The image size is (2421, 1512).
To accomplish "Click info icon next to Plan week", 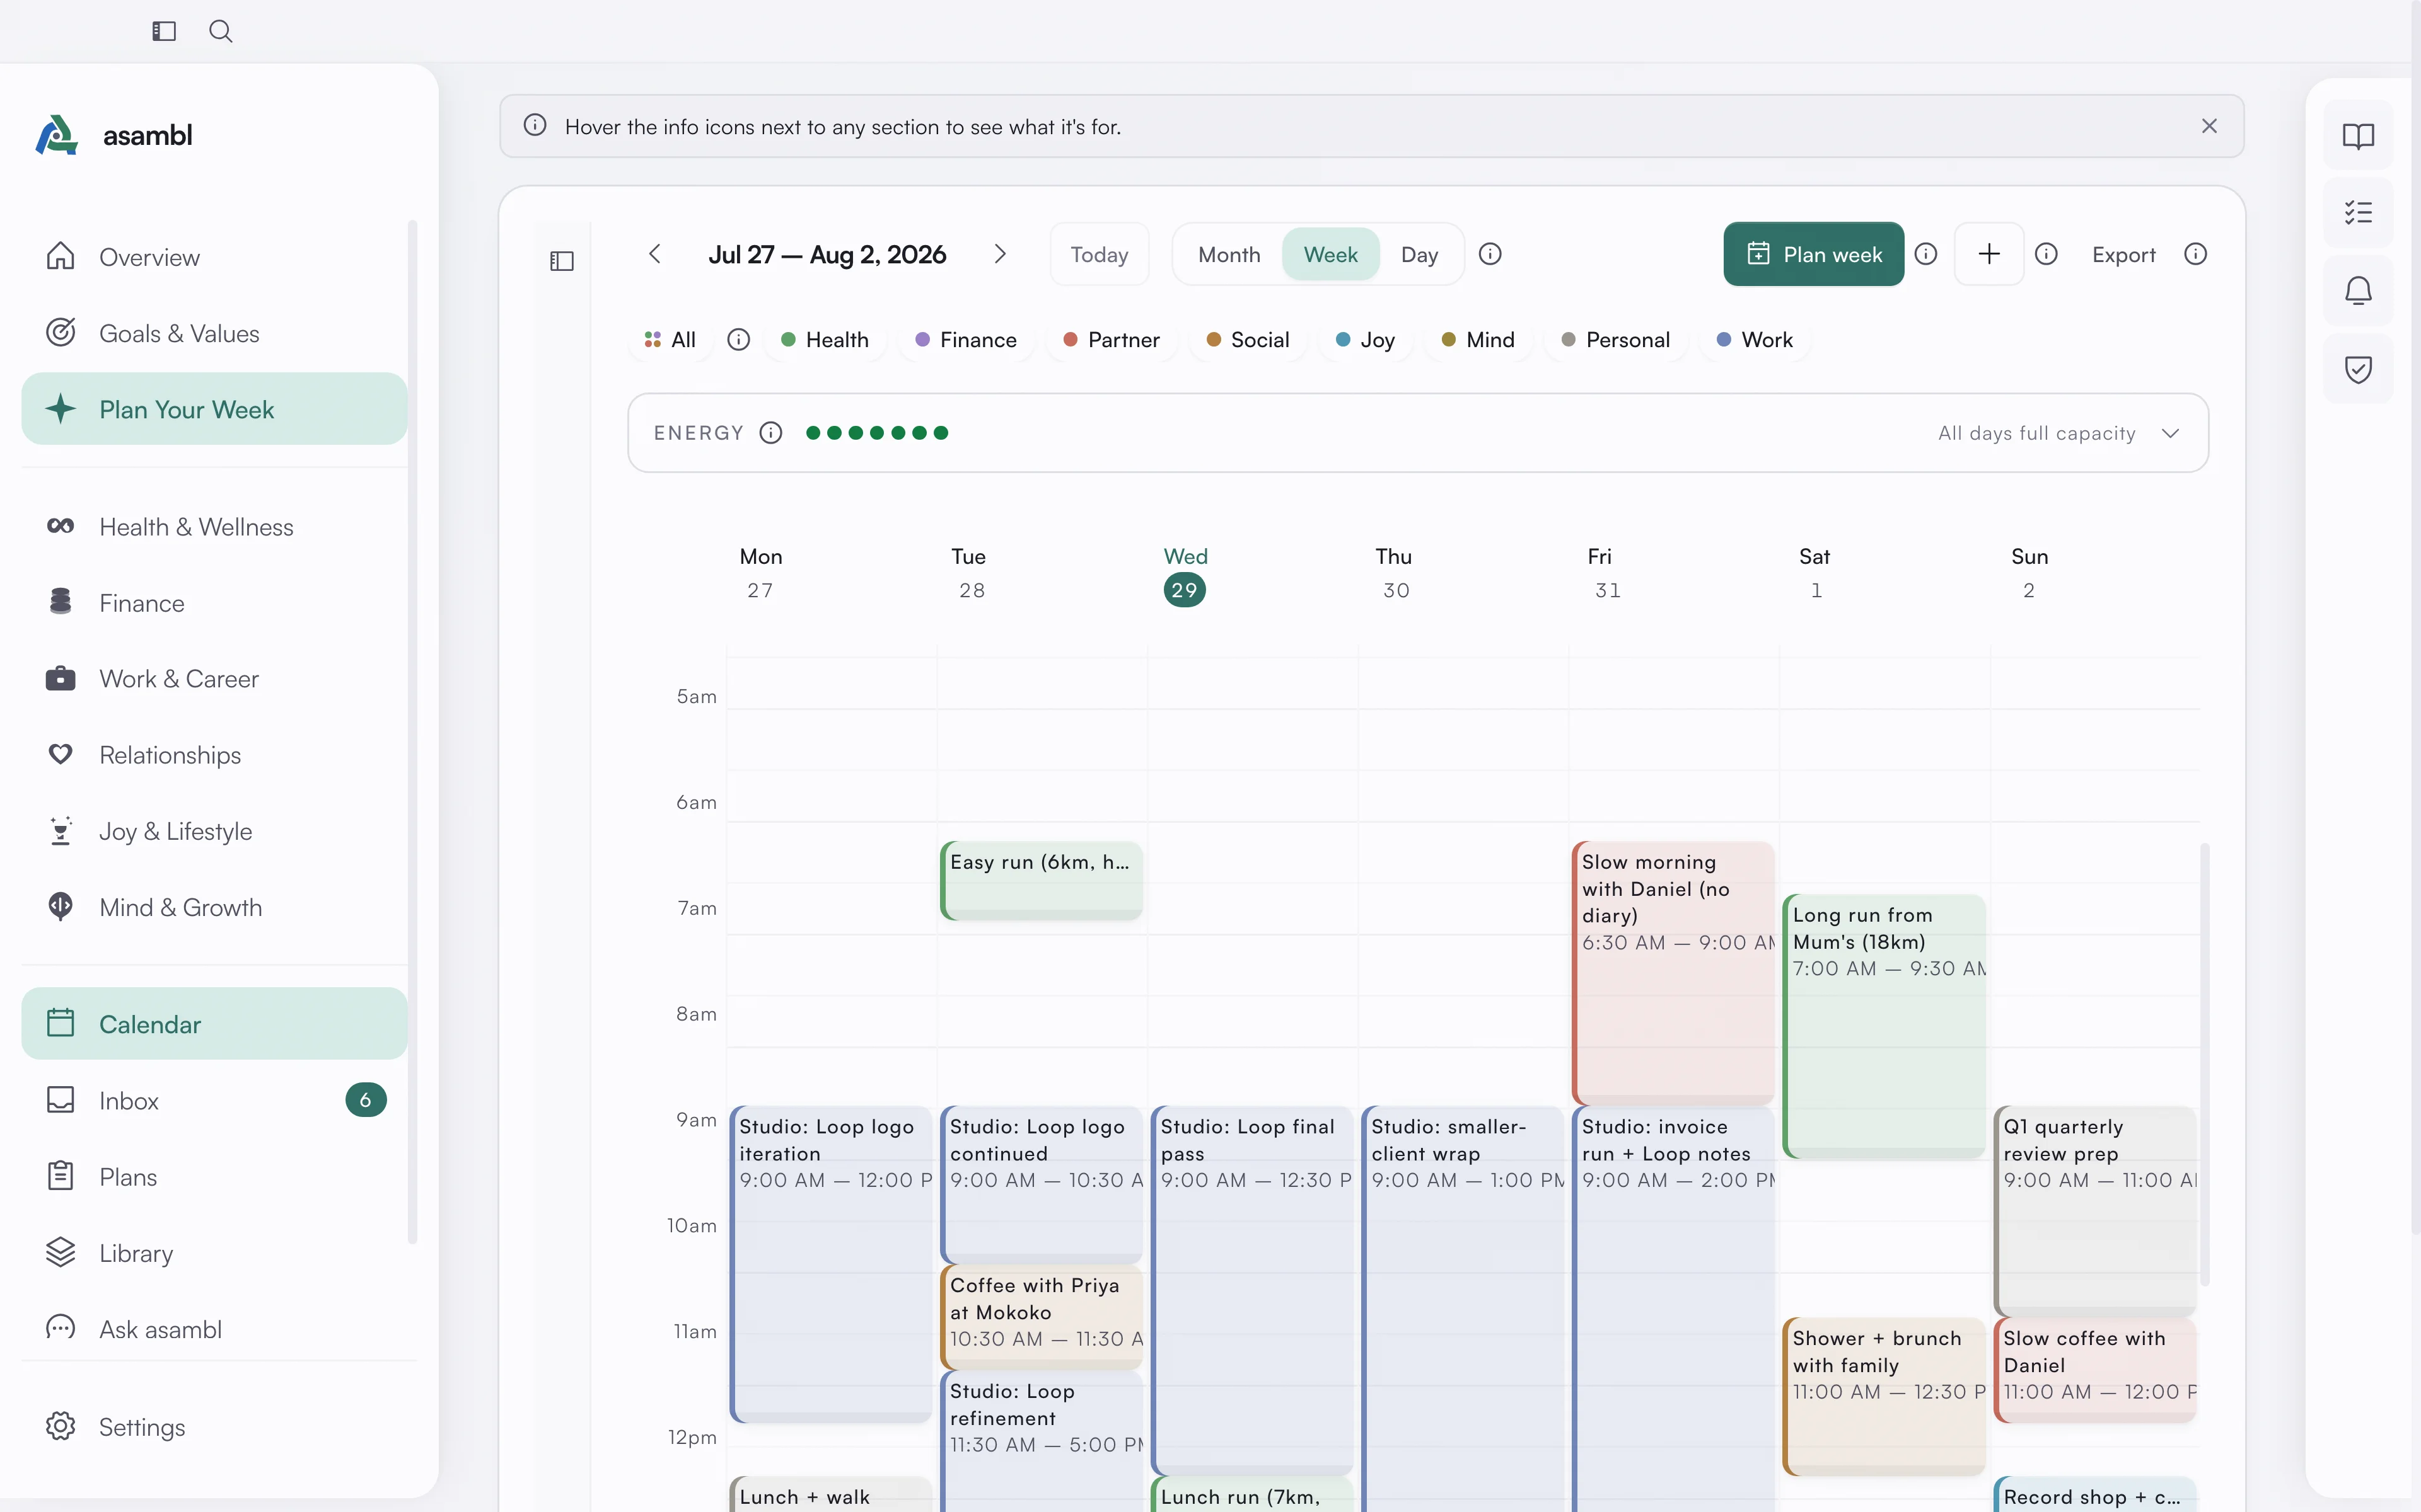I will point(1926,254).
